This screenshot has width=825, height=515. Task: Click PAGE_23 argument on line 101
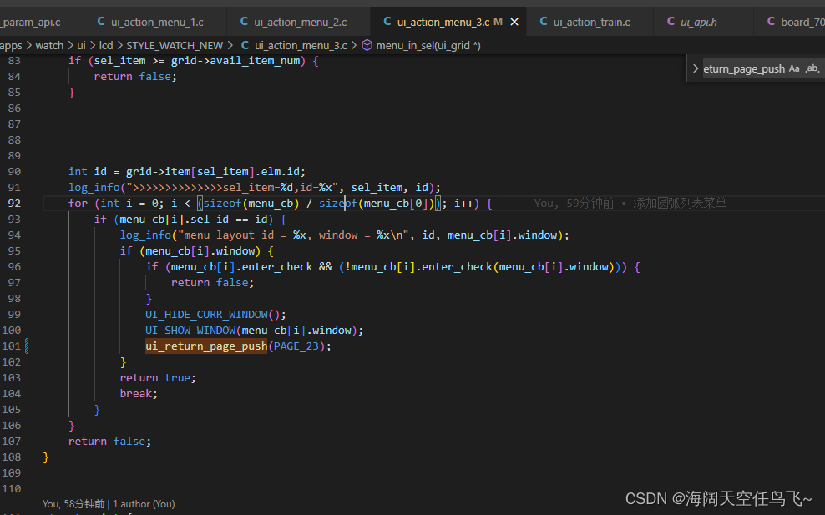click(296, 346)
